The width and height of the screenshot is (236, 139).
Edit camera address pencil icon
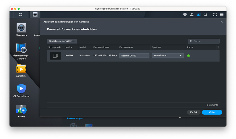point(116,56)
